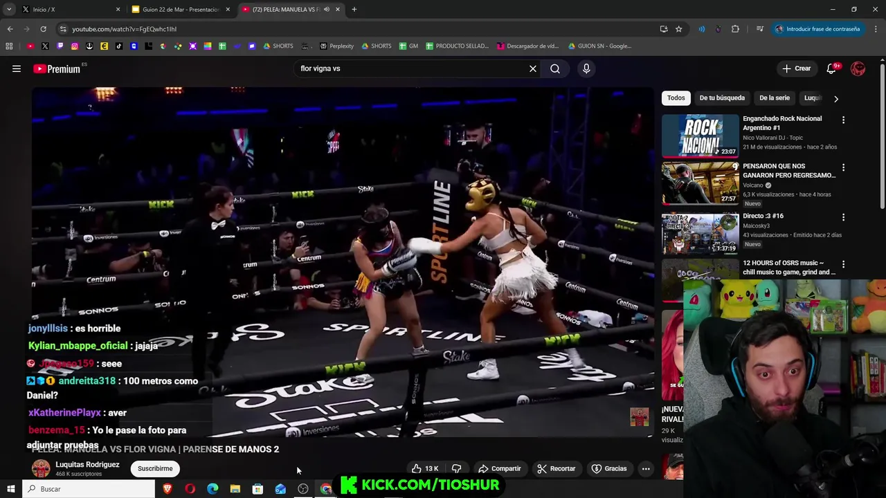Mute the YouTube tab via speaker icon
This screenshot has width=886, height=498.
coord(327,9)
